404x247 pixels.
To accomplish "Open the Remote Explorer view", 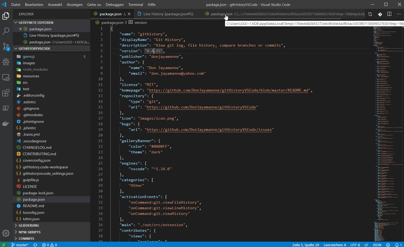I will coord(6,78).
